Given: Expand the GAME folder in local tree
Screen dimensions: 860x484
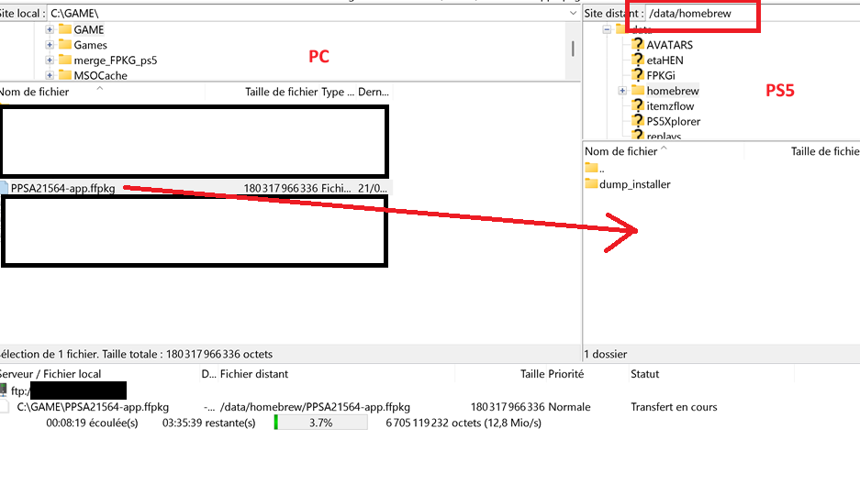Looking at the screenshot, I should tap(50, 29).
